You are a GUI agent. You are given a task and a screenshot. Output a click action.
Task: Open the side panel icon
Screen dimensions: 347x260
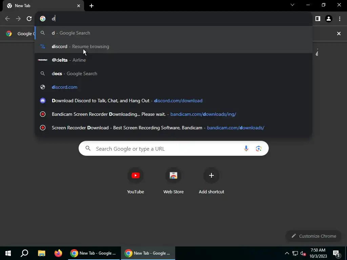coord(318,19)
